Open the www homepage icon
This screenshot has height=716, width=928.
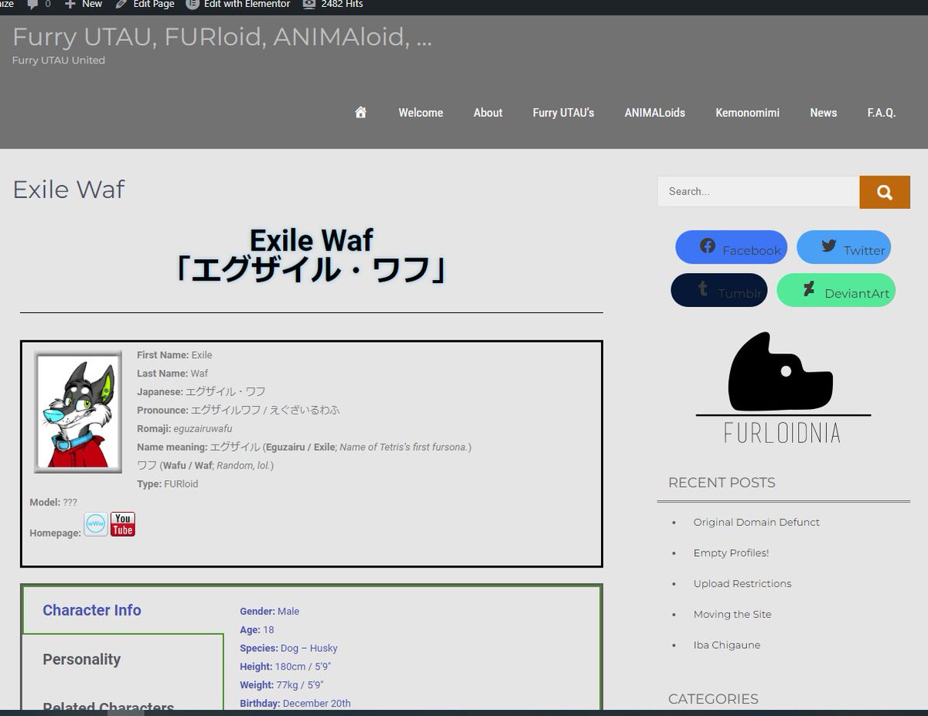pyautogui.click(x=96, y=524)
